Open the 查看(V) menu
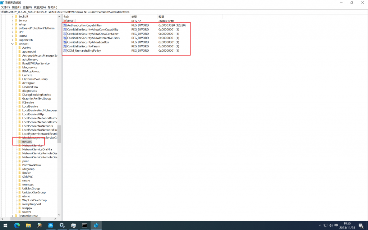This screenshot has height=230, width=368. (x=27, y=7)
